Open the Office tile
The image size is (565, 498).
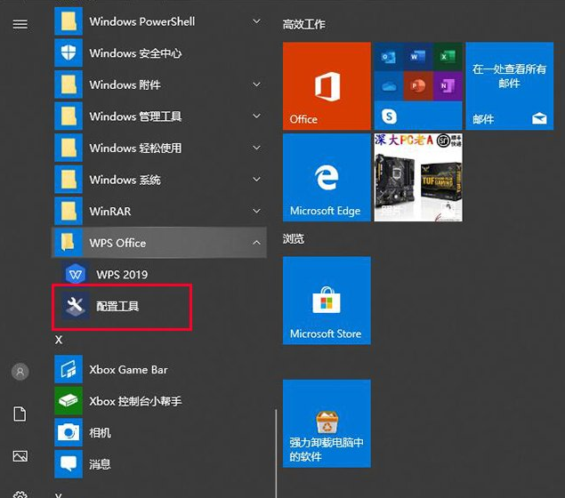click(x=327, y=86)
